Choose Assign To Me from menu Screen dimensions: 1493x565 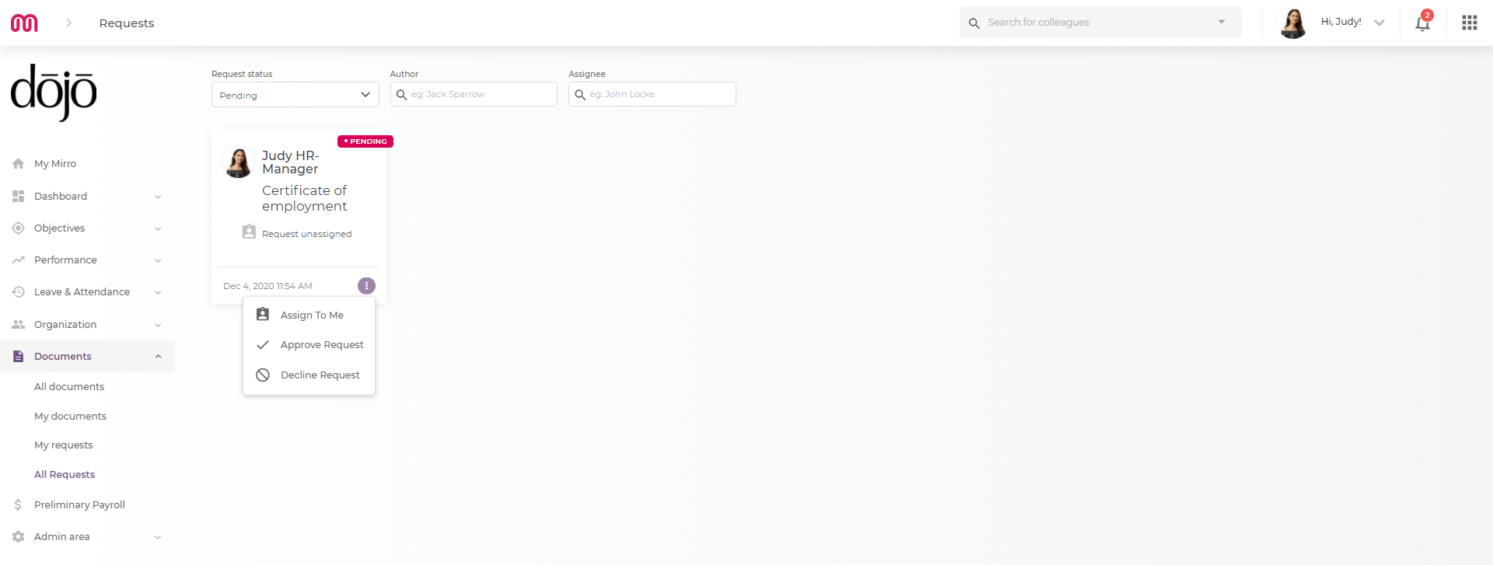(x=309, y=315)
